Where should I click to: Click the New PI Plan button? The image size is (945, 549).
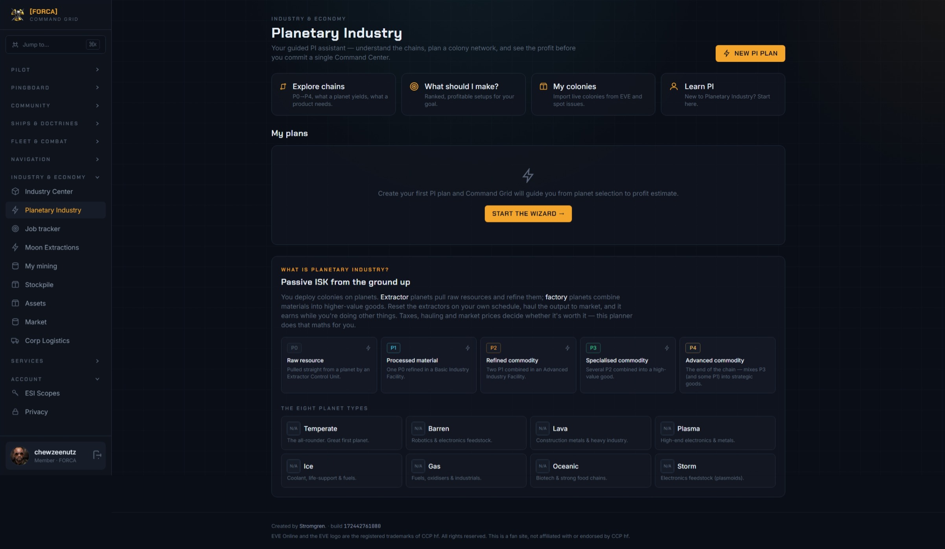[750, 53]
